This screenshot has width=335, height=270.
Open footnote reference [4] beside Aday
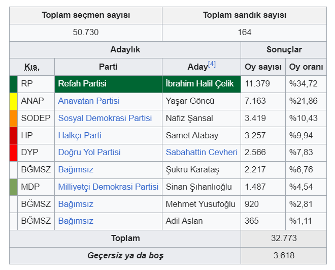click(212, 64)
